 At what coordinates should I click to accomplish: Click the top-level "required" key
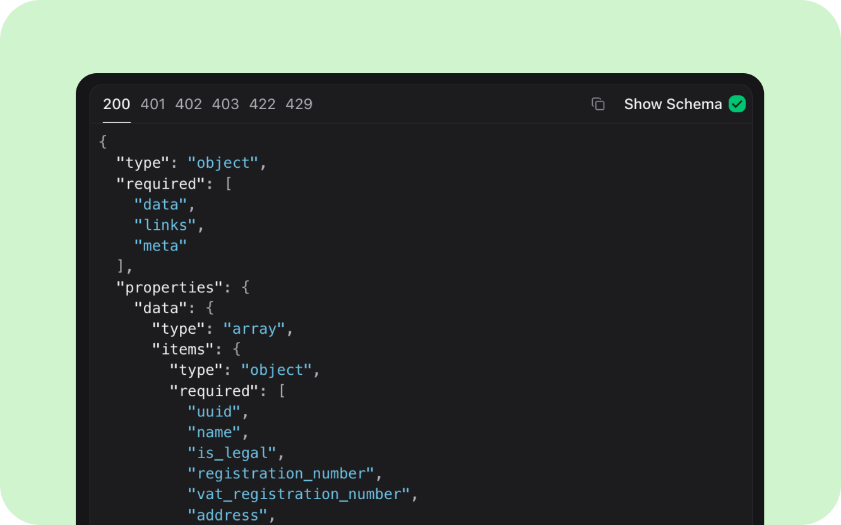point(162,184)
